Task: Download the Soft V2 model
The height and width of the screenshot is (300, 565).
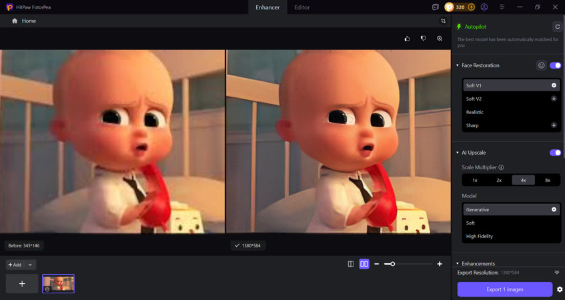Action: click(554, 99)
